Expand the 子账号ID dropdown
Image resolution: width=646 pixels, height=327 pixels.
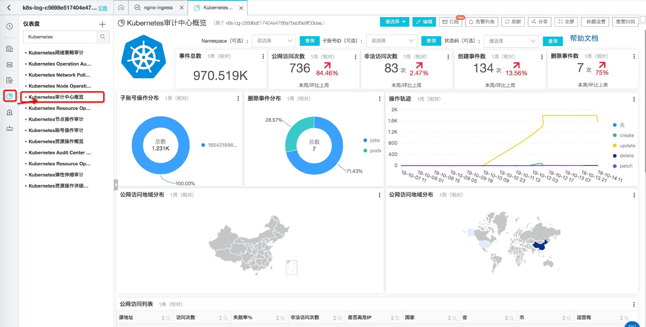click(392, 41)
